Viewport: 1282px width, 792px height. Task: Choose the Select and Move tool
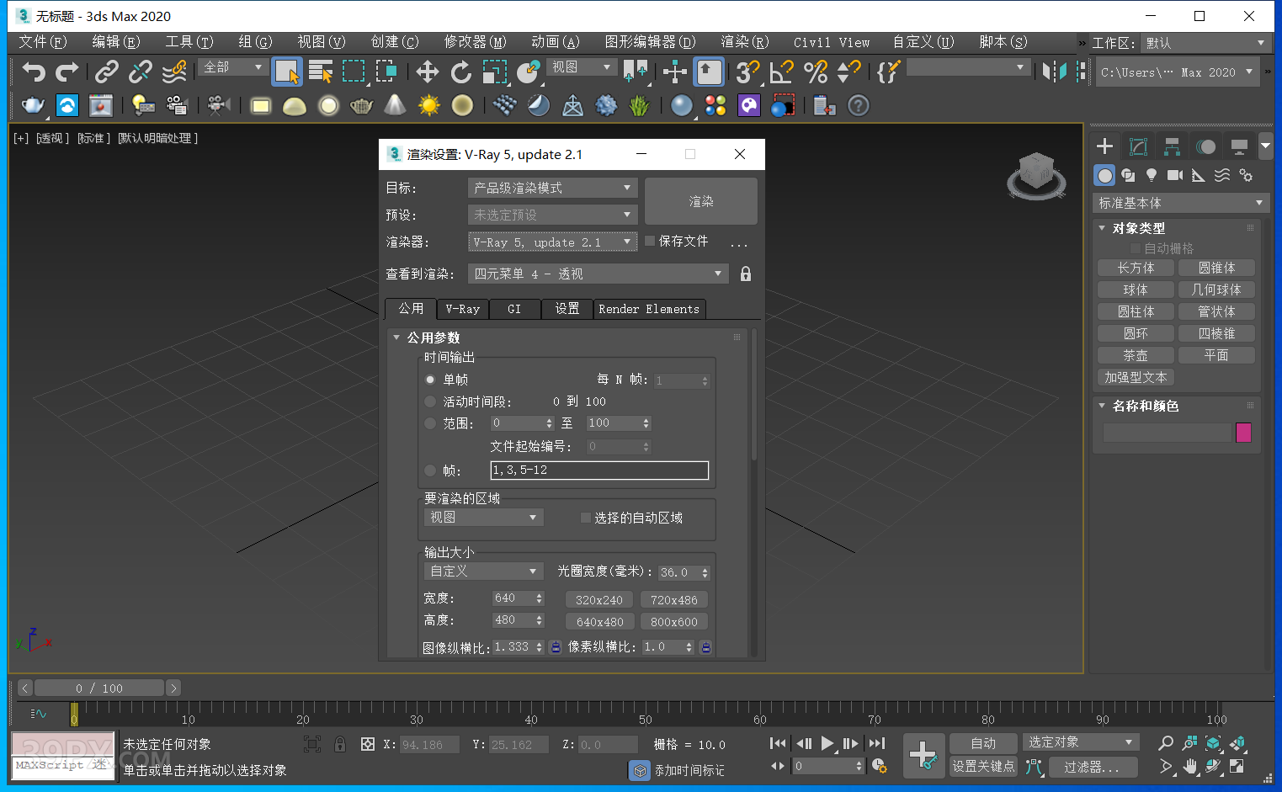coord(428,72)
